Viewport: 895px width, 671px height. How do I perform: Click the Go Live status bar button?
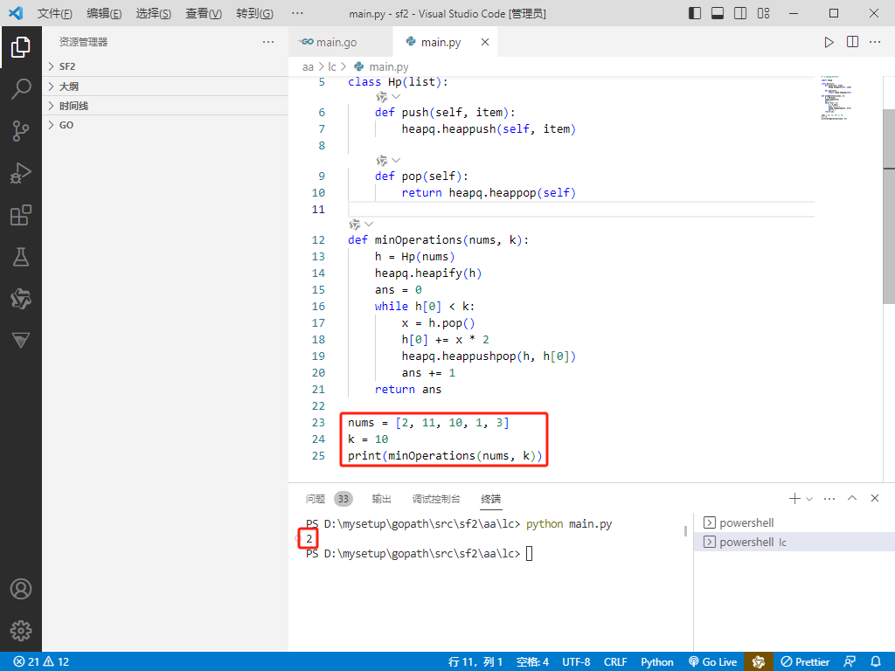click(x=713, y=662)
